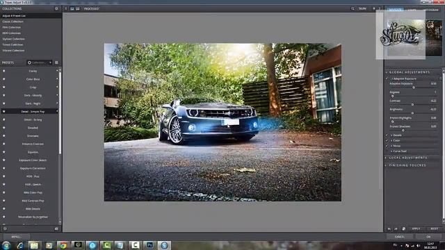Open the MENU... button
The width and height of the screenshot is (445, 250).
(16, 237)
